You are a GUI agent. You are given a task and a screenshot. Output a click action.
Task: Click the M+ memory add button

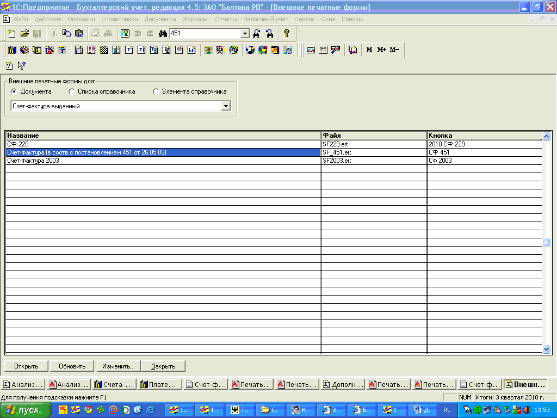(381, 50)
